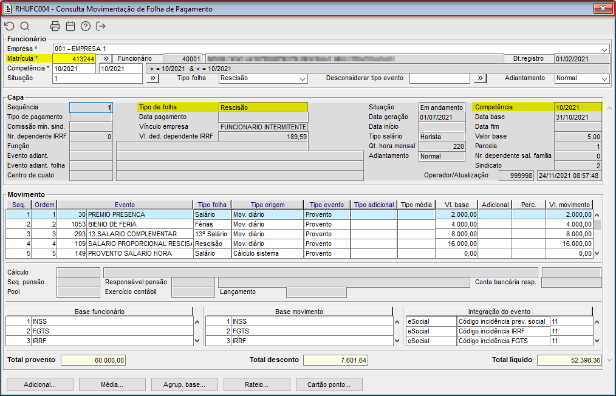This screenshot has height=396, width=616.
Task: Click the magnifying glass search icon
Action: point(25,26)
